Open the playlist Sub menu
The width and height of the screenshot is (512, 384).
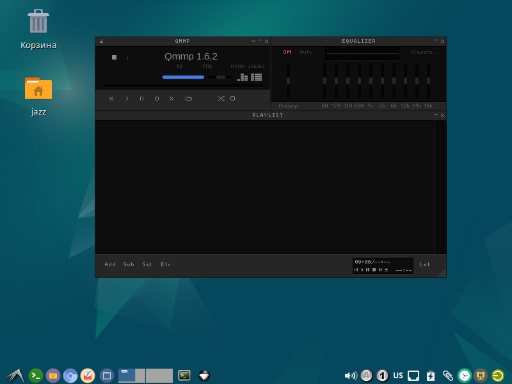tap(129, 264)
